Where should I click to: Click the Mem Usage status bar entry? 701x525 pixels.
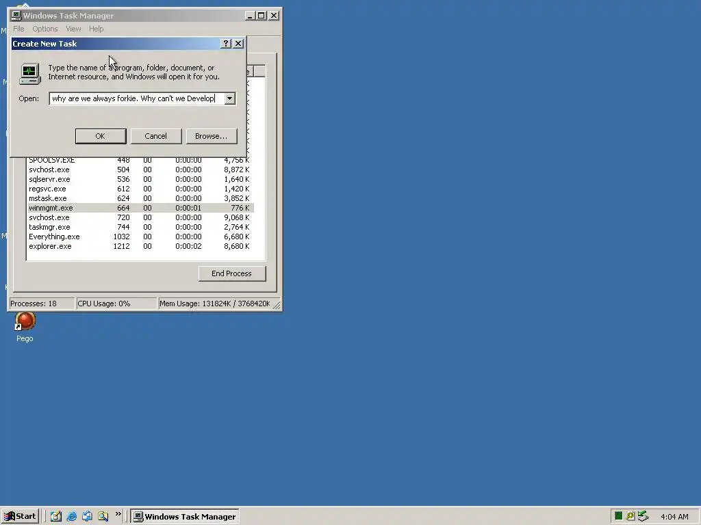point(215,304)
